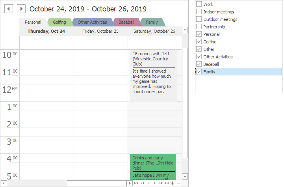Check the Outdoor meetings resource
Screen dimensions: 284x187
pos(199,19)
